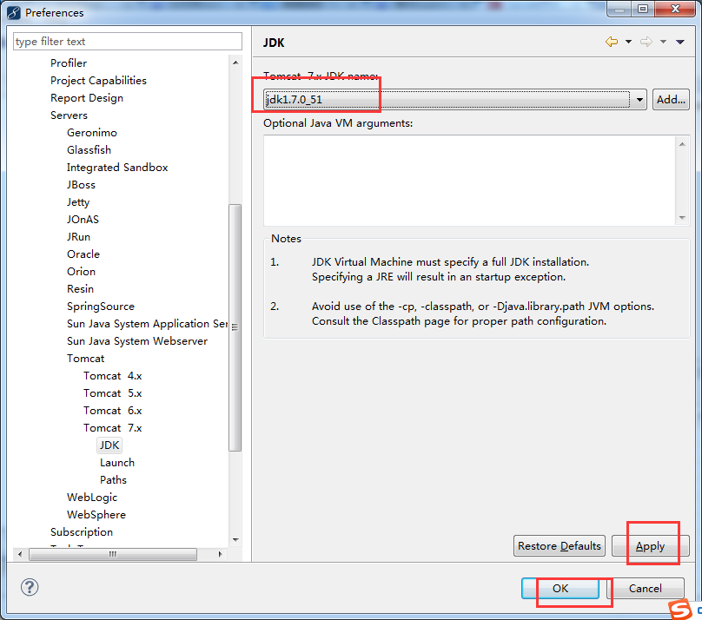Image resolution: width=702 pixels, height=620 pixels.
Task: Click VM arguments scrollbar down arrow
Action: [682, 218]
